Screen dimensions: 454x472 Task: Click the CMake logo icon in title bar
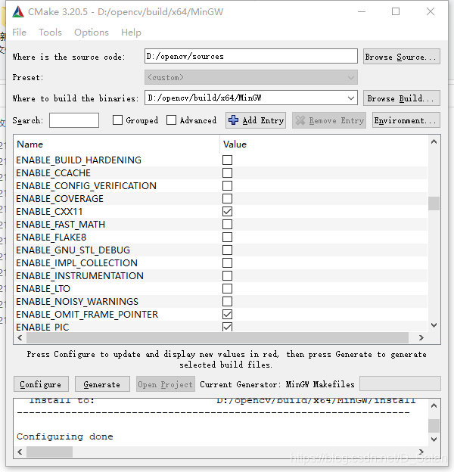click(x=18, y=12)
